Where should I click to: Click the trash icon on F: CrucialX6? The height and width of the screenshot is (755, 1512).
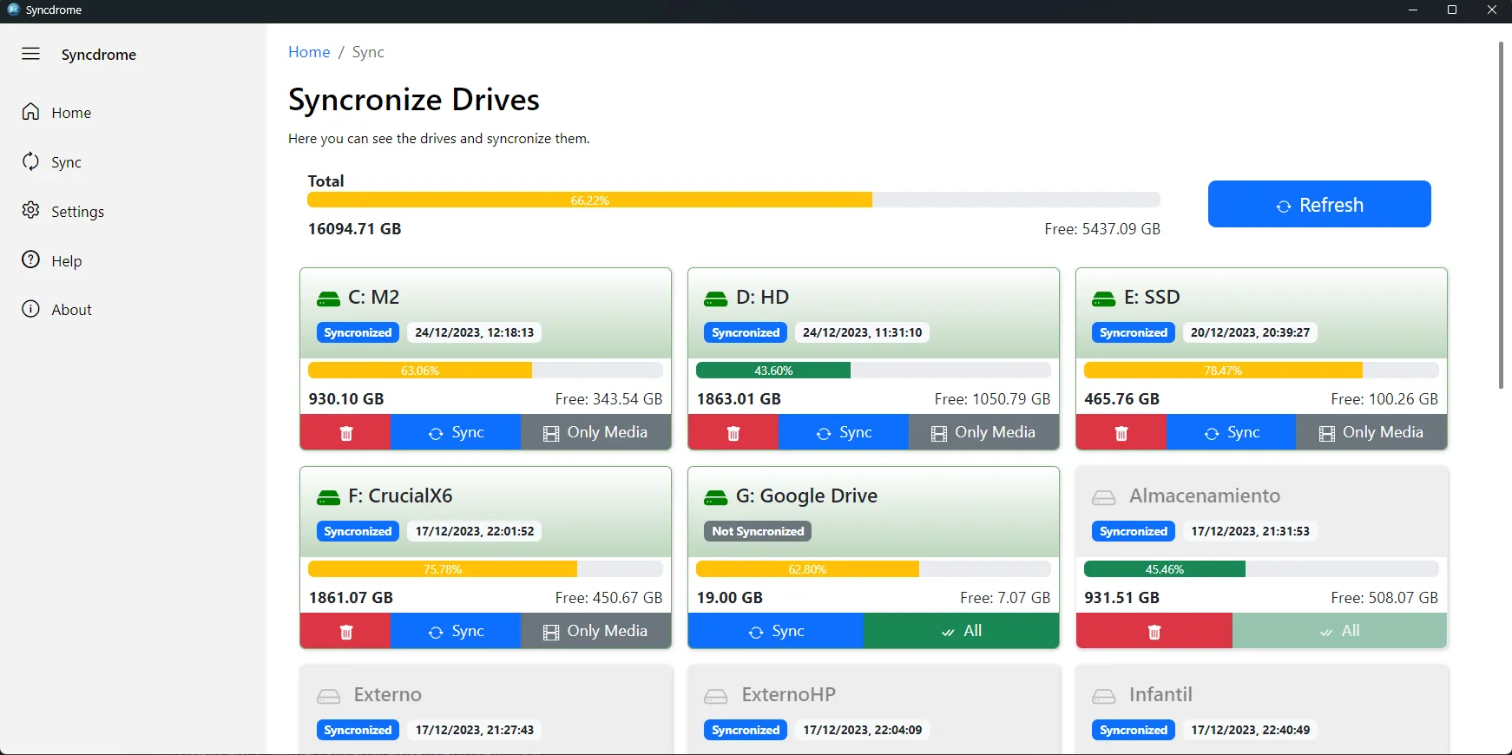click(x=345, y=631)
